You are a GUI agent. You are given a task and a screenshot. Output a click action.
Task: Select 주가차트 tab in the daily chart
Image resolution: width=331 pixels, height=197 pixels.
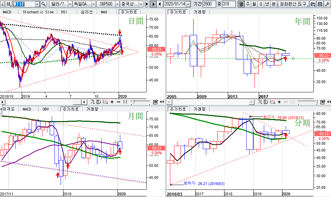pyautogui.click(x=129, y=12)
